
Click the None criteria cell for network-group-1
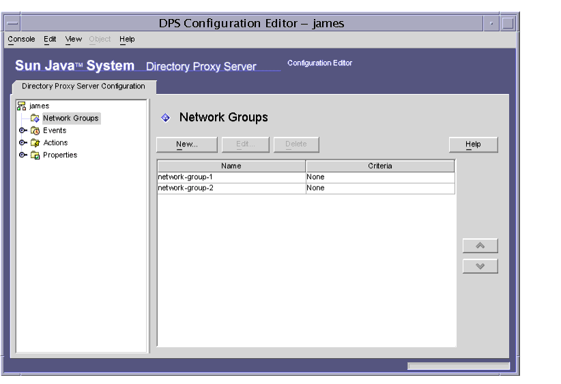tap(380, 178)
